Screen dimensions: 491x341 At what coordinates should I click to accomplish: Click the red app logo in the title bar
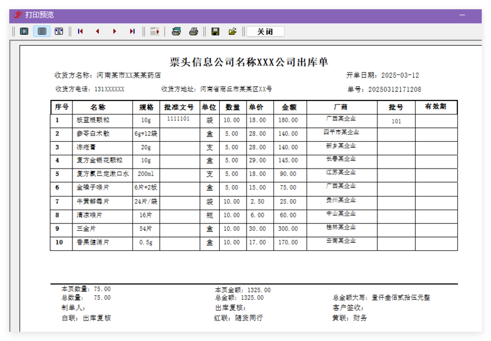pyautogui.click(x=18, y=15)
